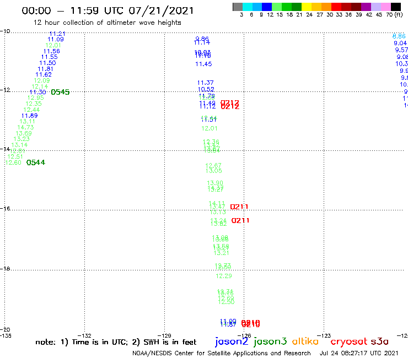The image size is (408, 358).
Task: Click wave height value '12.95'
Action: tap(36, 97)
